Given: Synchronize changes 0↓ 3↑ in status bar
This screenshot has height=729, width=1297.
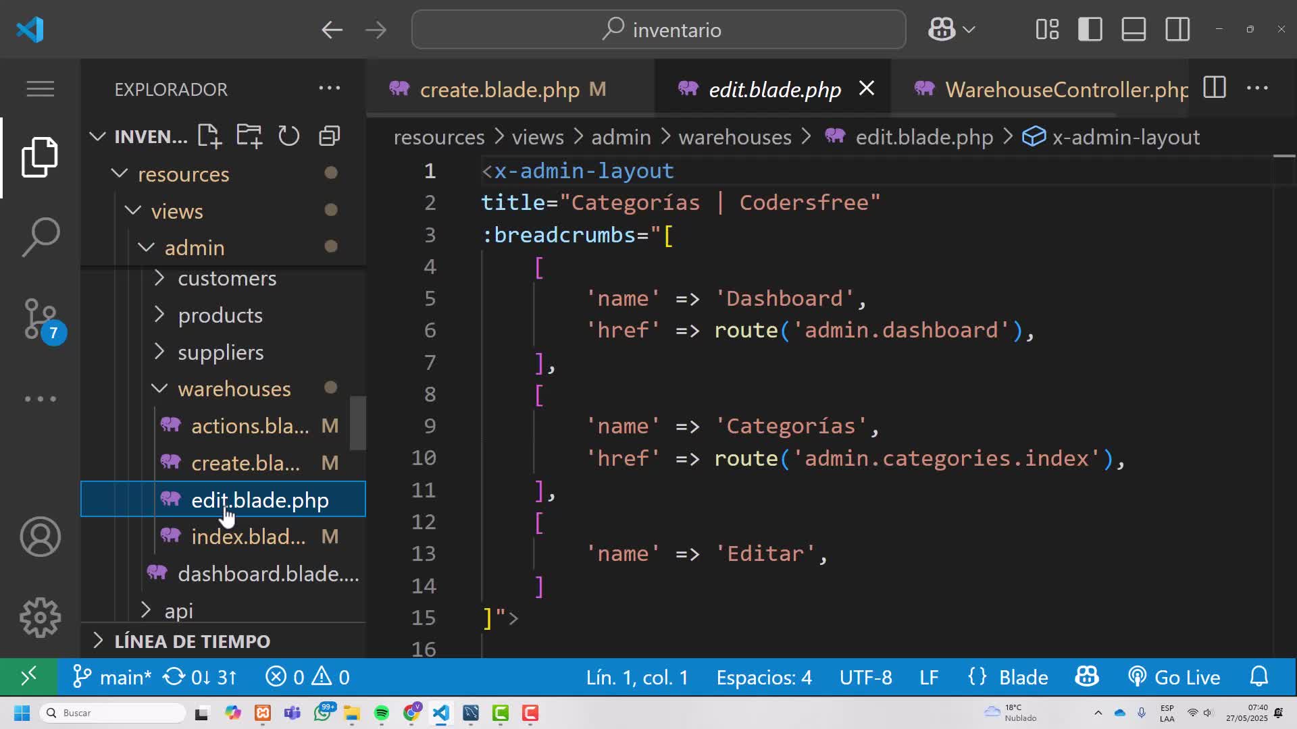Looking at the screenshot, I should click(x=201, y=677).
